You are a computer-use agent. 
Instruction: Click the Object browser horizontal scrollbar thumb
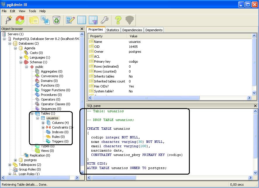pyautogui.click(x=38, y=178)
